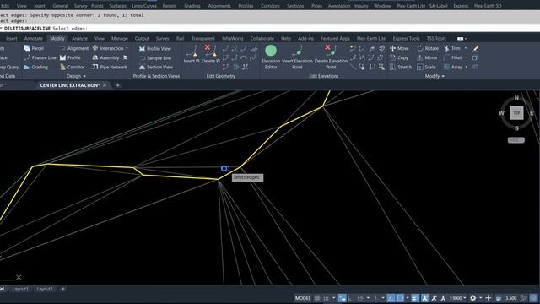Open the Elevation Editor
The width and height of the screenshot is (540, 304).
click(x=271, y=57)
